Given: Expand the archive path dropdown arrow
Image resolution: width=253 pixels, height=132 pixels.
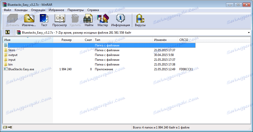Looking at the screenshot, I should coord(249,33).
